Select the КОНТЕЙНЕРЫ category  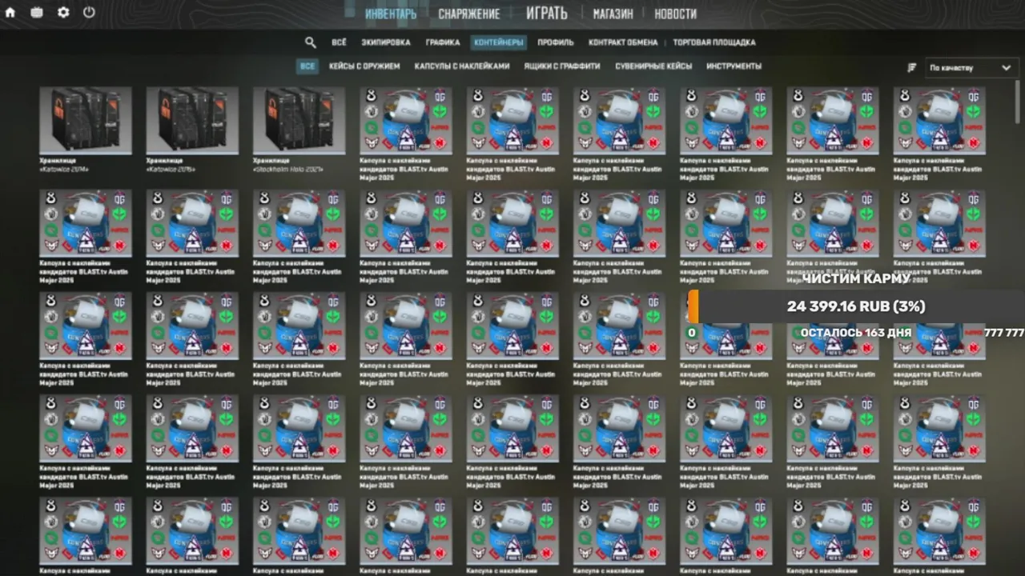tap(498, 42)
